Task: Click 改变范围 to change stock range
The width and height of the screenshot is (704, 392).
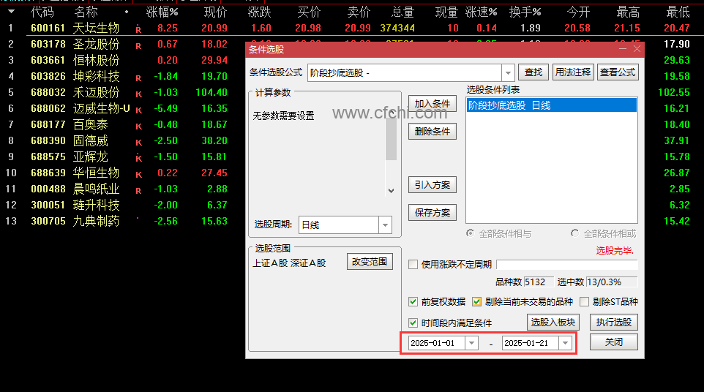Action: (370, 262)
